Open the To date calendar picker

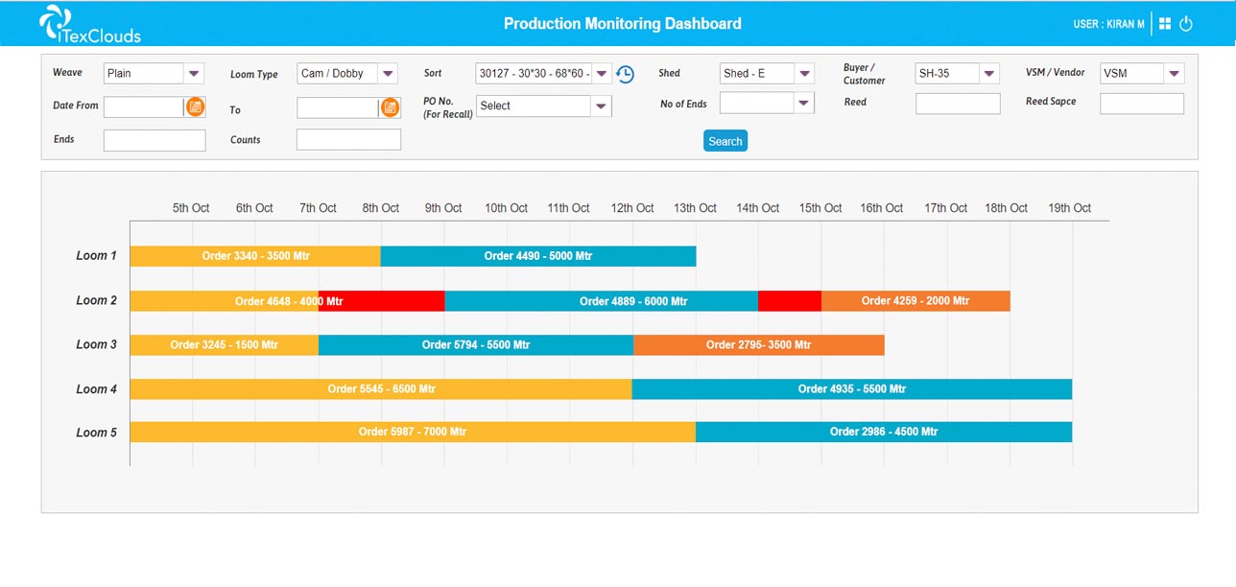tap(390, 107)
